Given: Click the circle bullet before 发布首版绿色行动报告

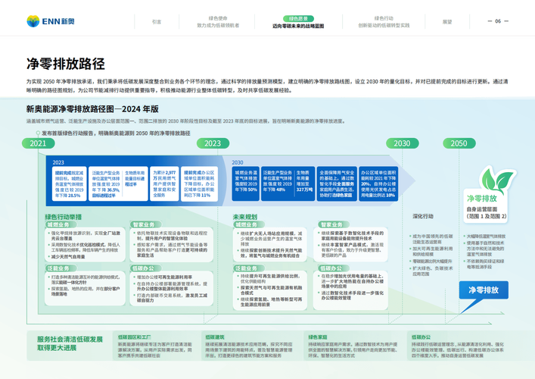Looking at the screenshot, I should 38,133.
